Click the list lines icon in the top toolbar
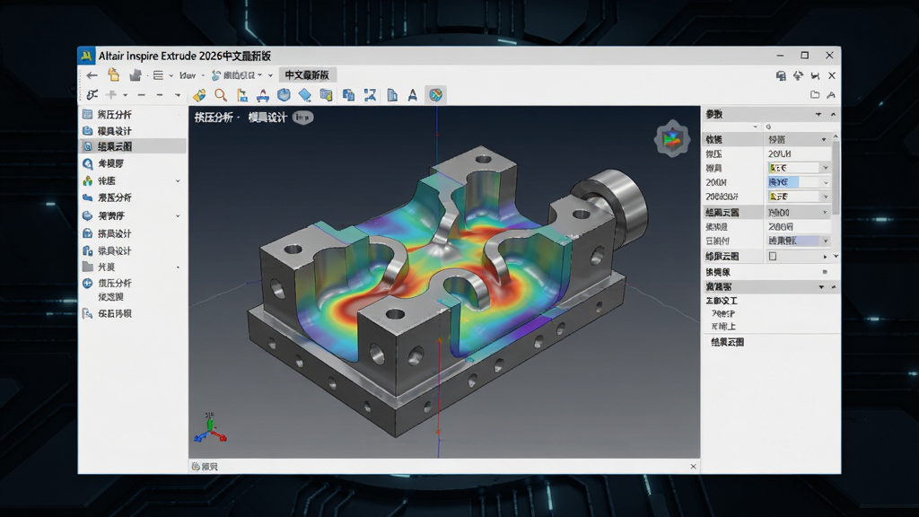 (158, 75)
